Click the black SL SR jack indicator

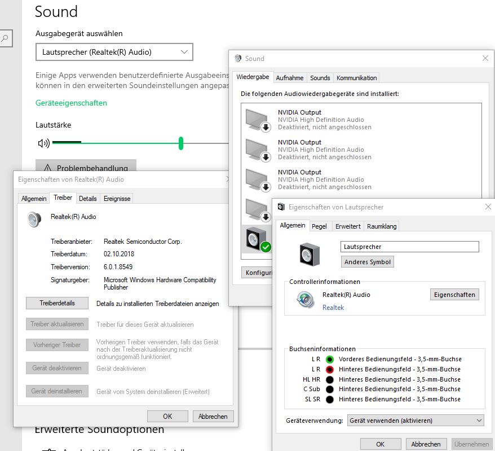coord(330,399)
